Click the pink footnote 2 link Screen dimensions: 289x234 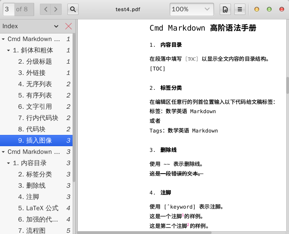coord(188,224)
